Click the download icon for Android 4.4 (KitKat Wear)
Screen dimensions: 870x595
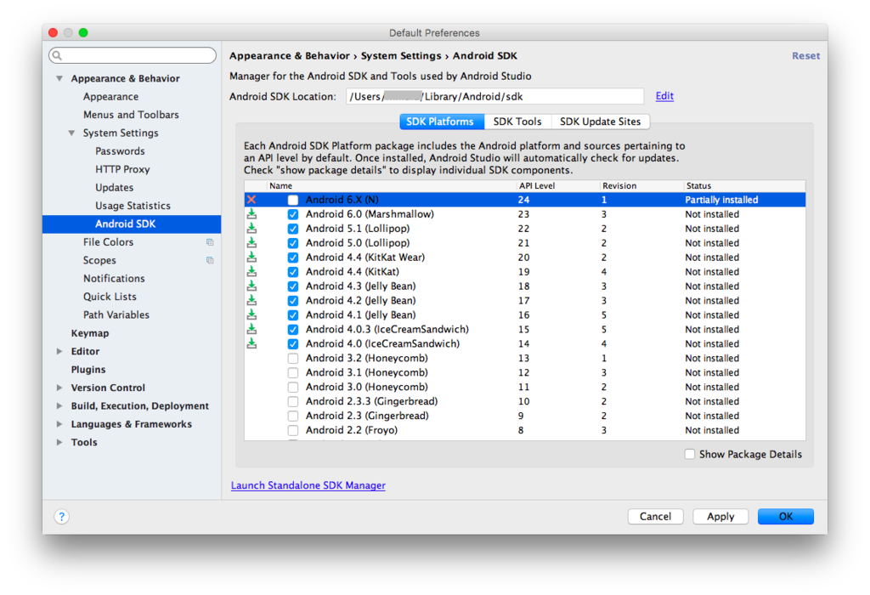pyautogui.click(x=251, y=257)
